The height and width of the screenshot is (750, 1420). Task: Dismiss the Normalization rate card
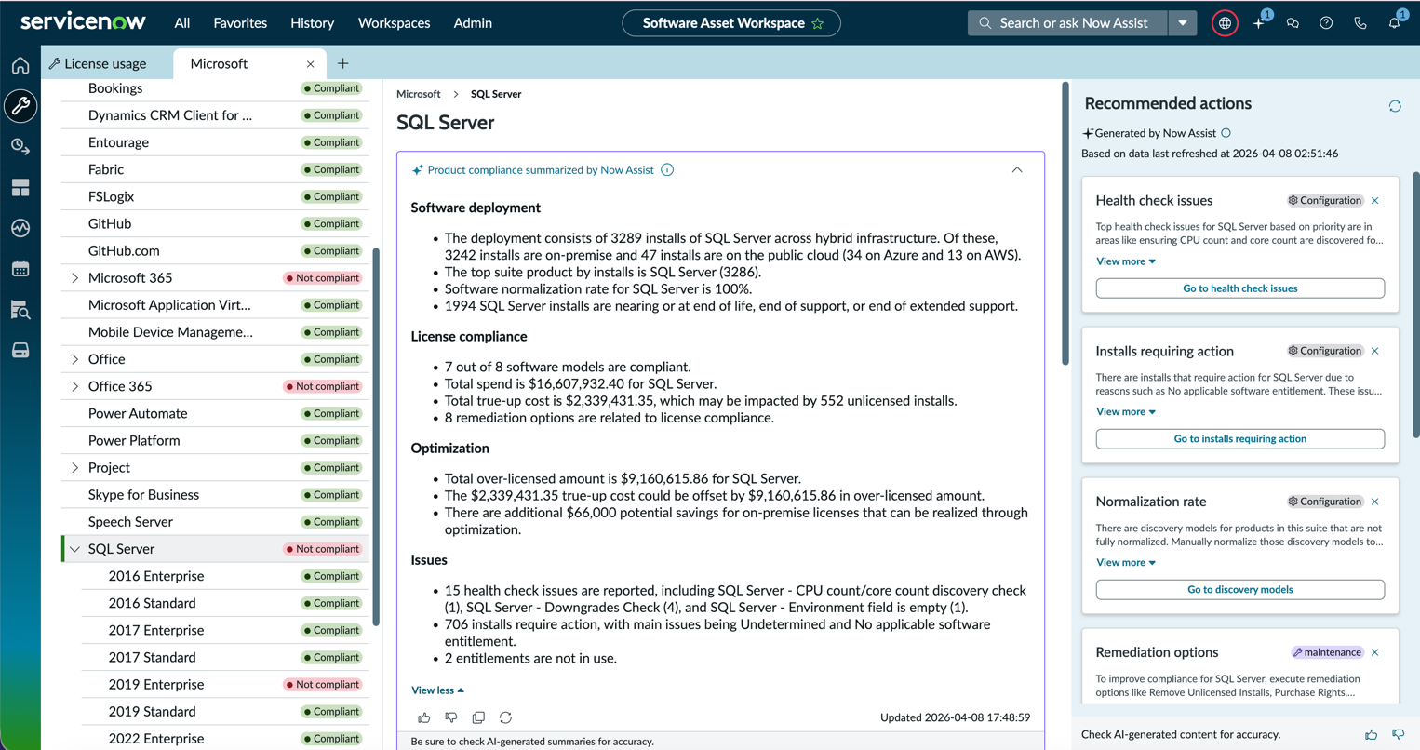click(1375, 502)
